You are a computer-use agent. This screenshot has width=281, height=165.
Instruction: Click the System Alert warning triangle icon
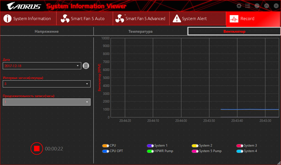click(x=177, y=18)
